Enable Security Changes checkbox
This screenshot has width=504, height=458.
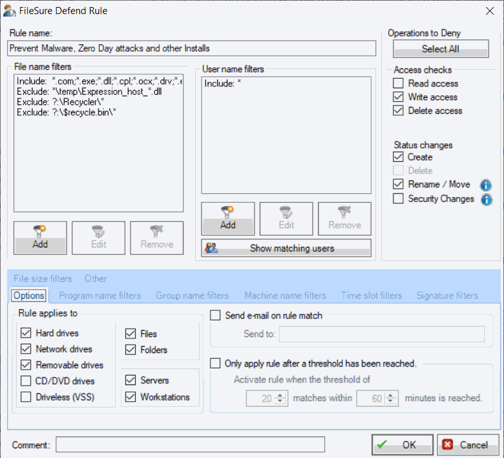pyautogui.click(x=398, y=199)
